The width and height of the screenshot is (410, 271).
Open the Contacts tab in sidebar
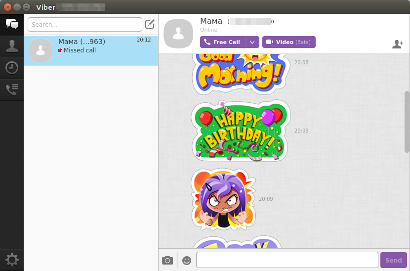coord(12,46)
